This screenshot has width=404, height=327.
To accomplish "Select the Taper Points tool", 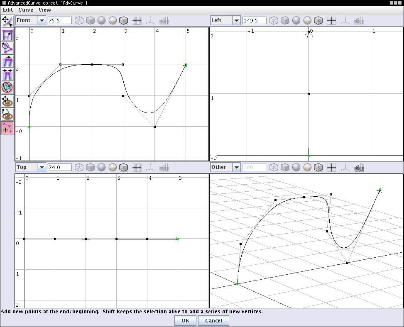I will point(7,74).
